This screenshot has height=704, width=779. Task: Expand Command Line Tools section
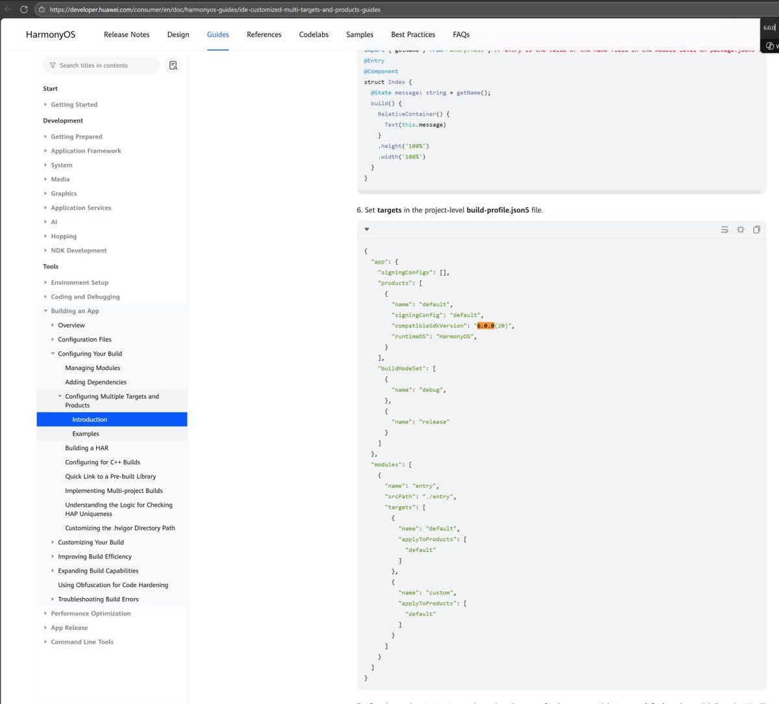(82, 642)
